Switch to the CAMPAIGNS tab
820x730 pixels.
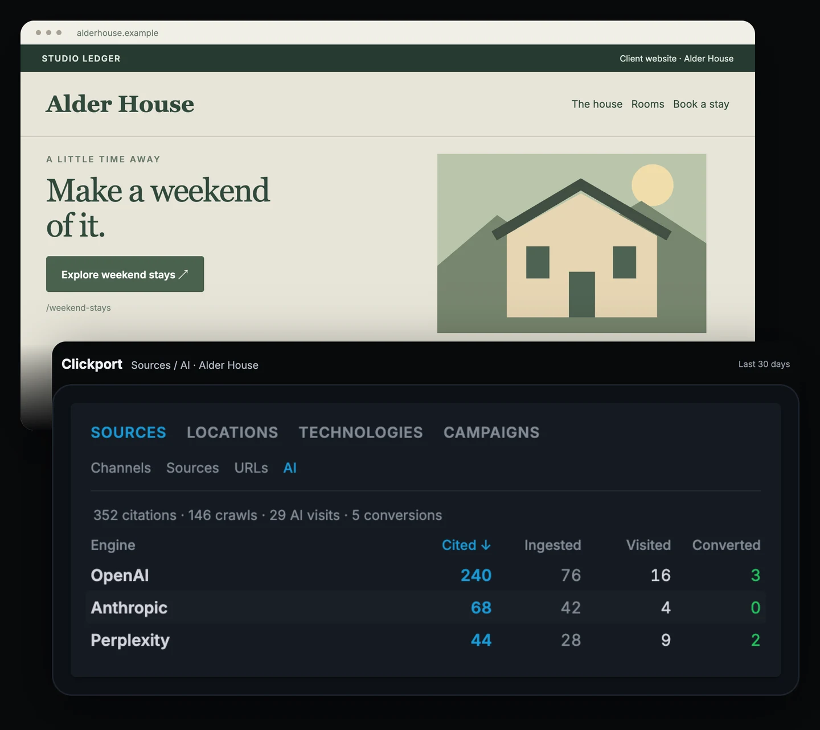(x=491, y=432)
